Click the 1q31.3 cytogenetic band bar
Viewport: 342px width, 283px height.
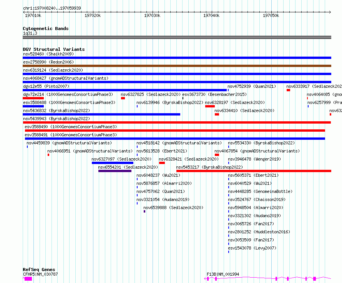click(177, 37)
